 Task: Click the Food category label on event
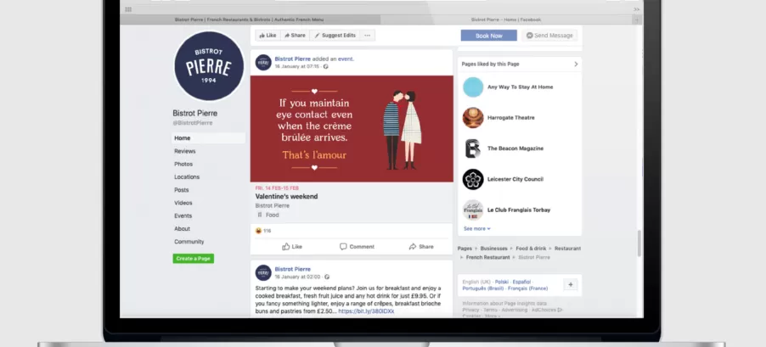pyautogui.click(x=272, y=215)
